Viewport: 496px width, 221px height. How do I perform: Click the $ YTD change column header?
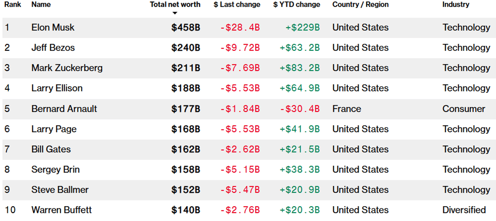[297, 5]
